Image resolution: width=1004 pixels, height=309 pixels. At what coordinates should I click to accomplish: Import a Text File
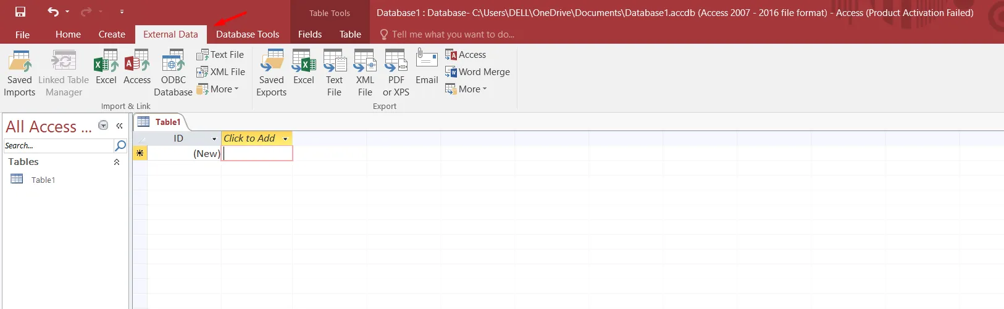[x=220, y=55]
